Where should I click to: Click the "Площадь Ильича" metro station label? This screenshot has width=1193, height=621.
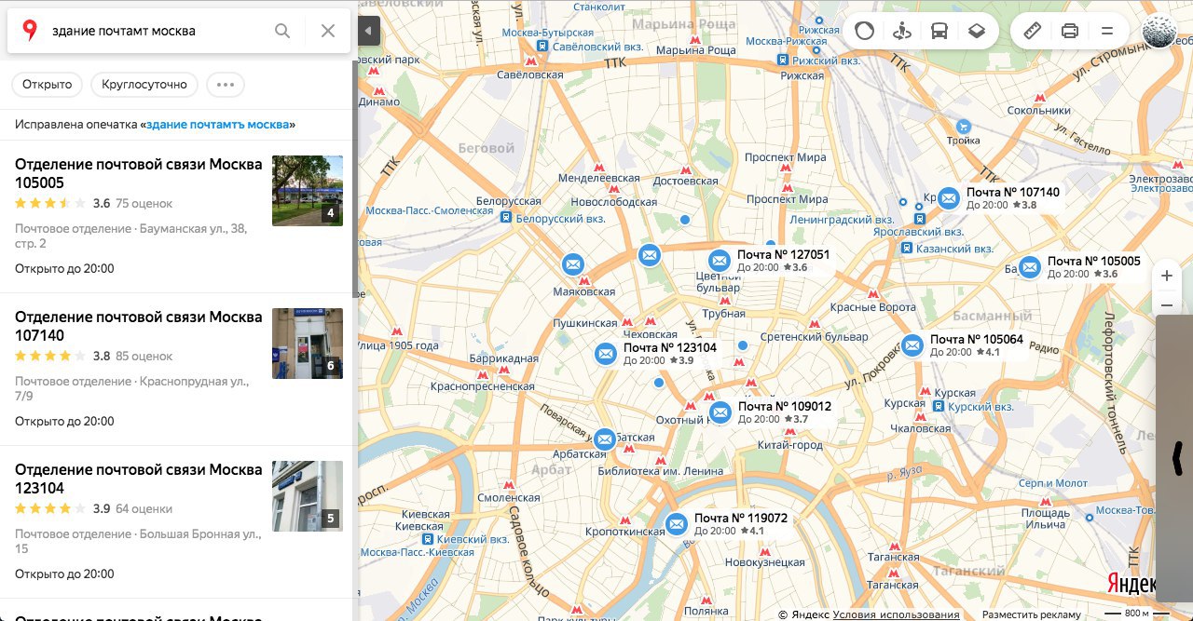(1045, 519)
